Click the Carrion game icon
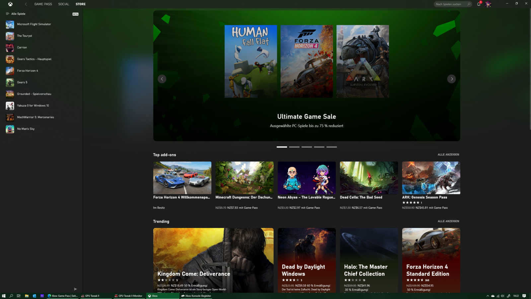 10,48
